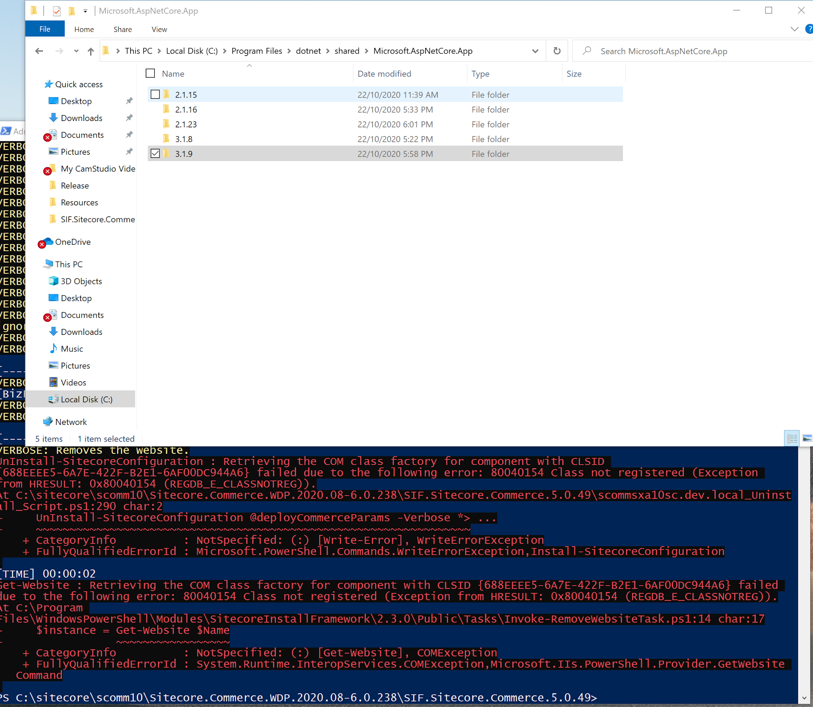Image resolution: width=813 pixels, height=707 pixels.
Task: Expand the address bar history dropdown
Action: point(535,51)
